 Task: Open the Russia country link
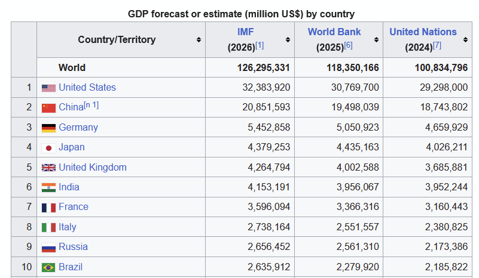pos(73,246)
